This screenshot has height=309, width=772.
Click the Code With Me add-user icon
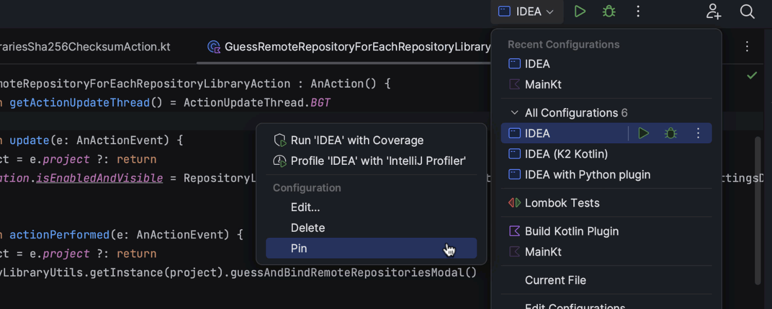(714, 11)
